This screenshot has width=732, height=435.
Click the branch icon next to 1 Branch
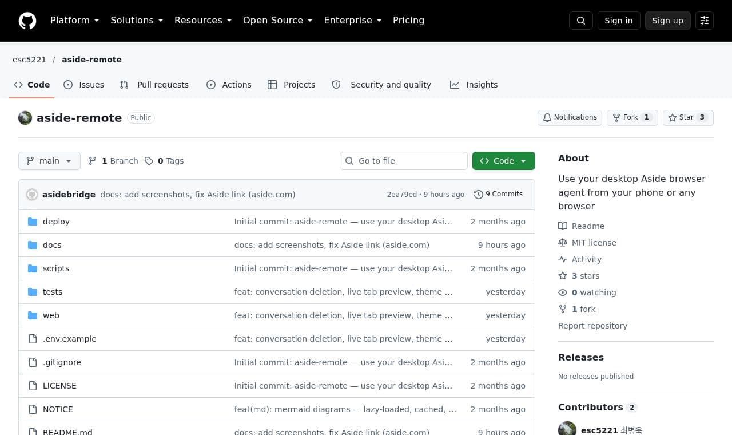click(x=93, y=161)
